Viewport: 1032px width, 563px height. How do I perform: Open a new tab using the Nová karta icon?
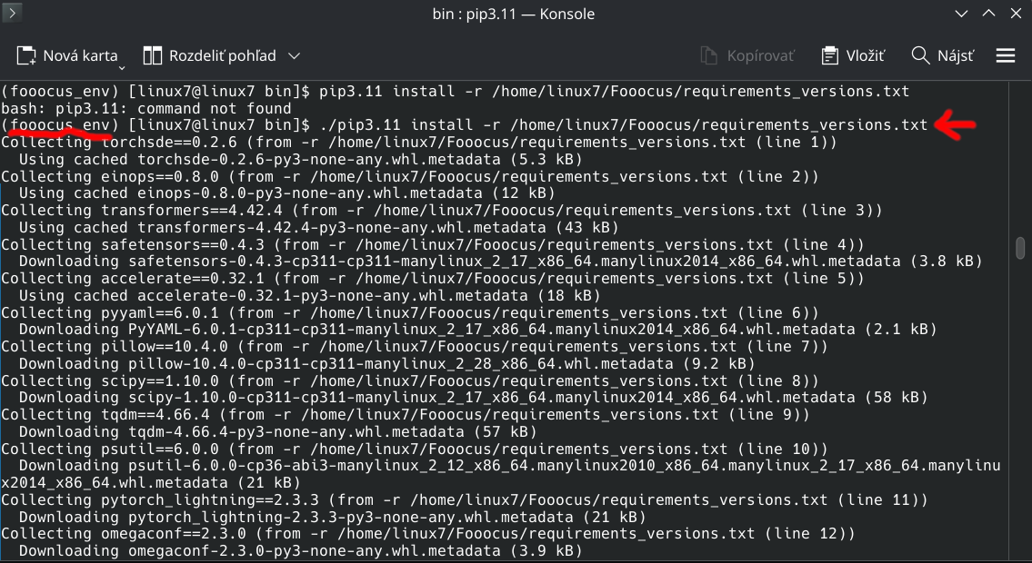point(25,55)
